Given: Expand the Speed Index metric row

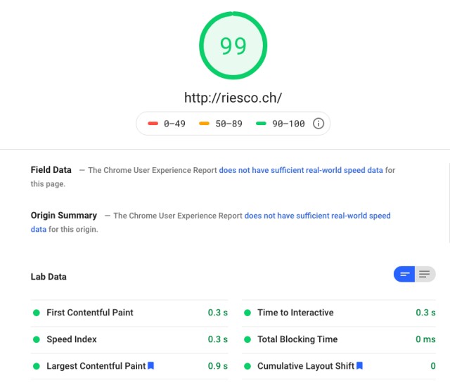Looking at the screenshot, I should coord(71,339).
